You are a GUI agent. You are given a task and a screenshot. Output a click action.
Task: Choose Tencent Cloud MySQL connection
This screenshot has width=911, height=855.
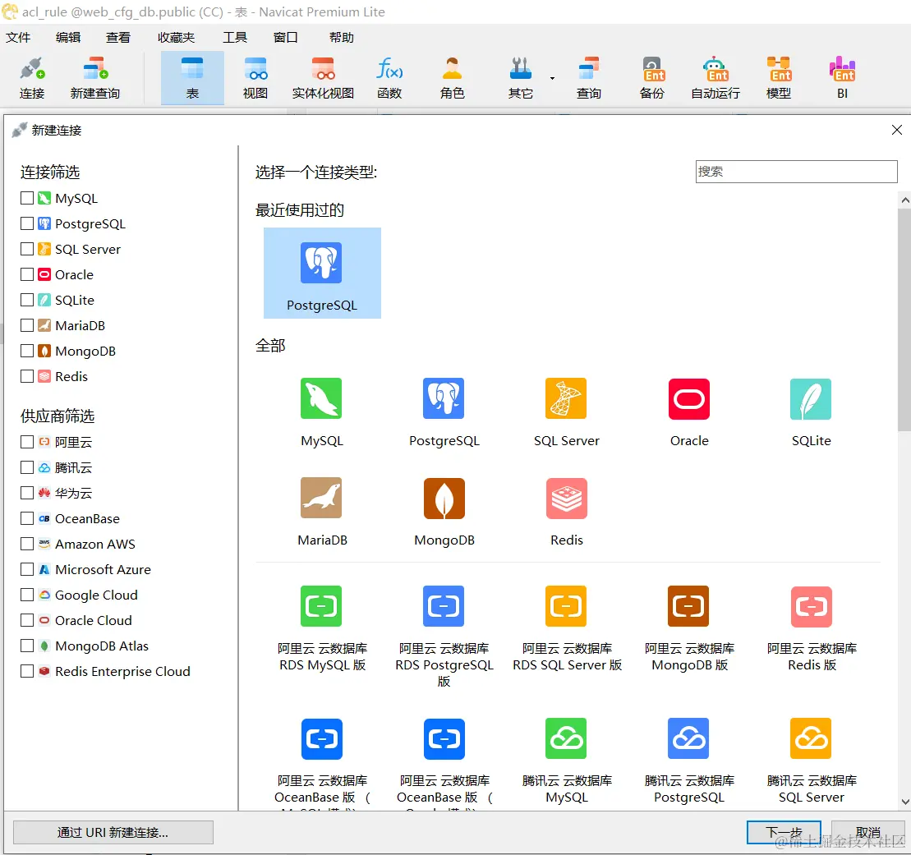pos(567,761)
